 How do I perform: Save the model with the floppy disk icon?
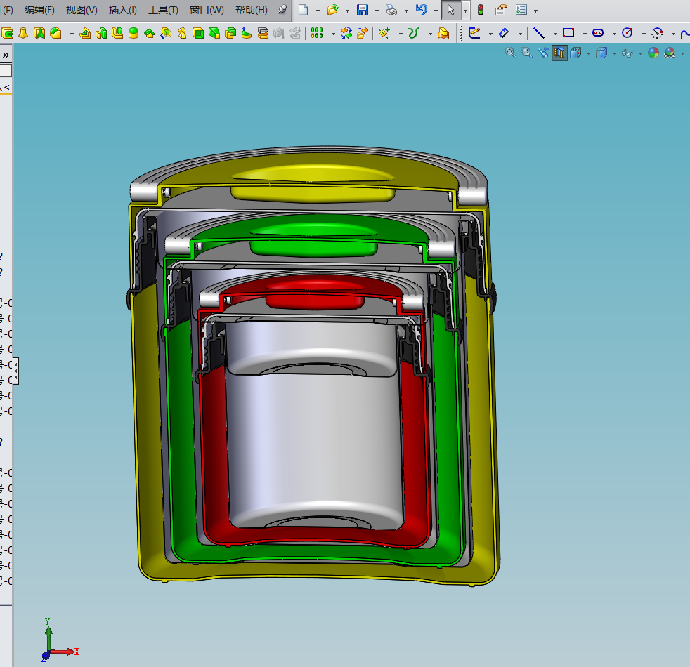click(362, 10)
